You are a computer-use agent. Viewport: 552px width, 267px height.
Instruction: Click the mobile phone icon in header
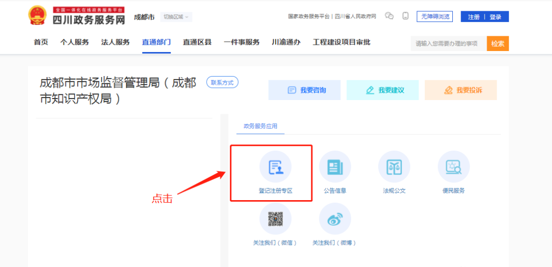click(x=405, y=16)
